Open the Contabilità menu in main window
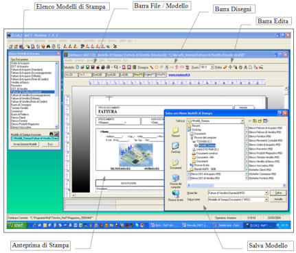This screenshot has height=253, width=296. point(89,40)
